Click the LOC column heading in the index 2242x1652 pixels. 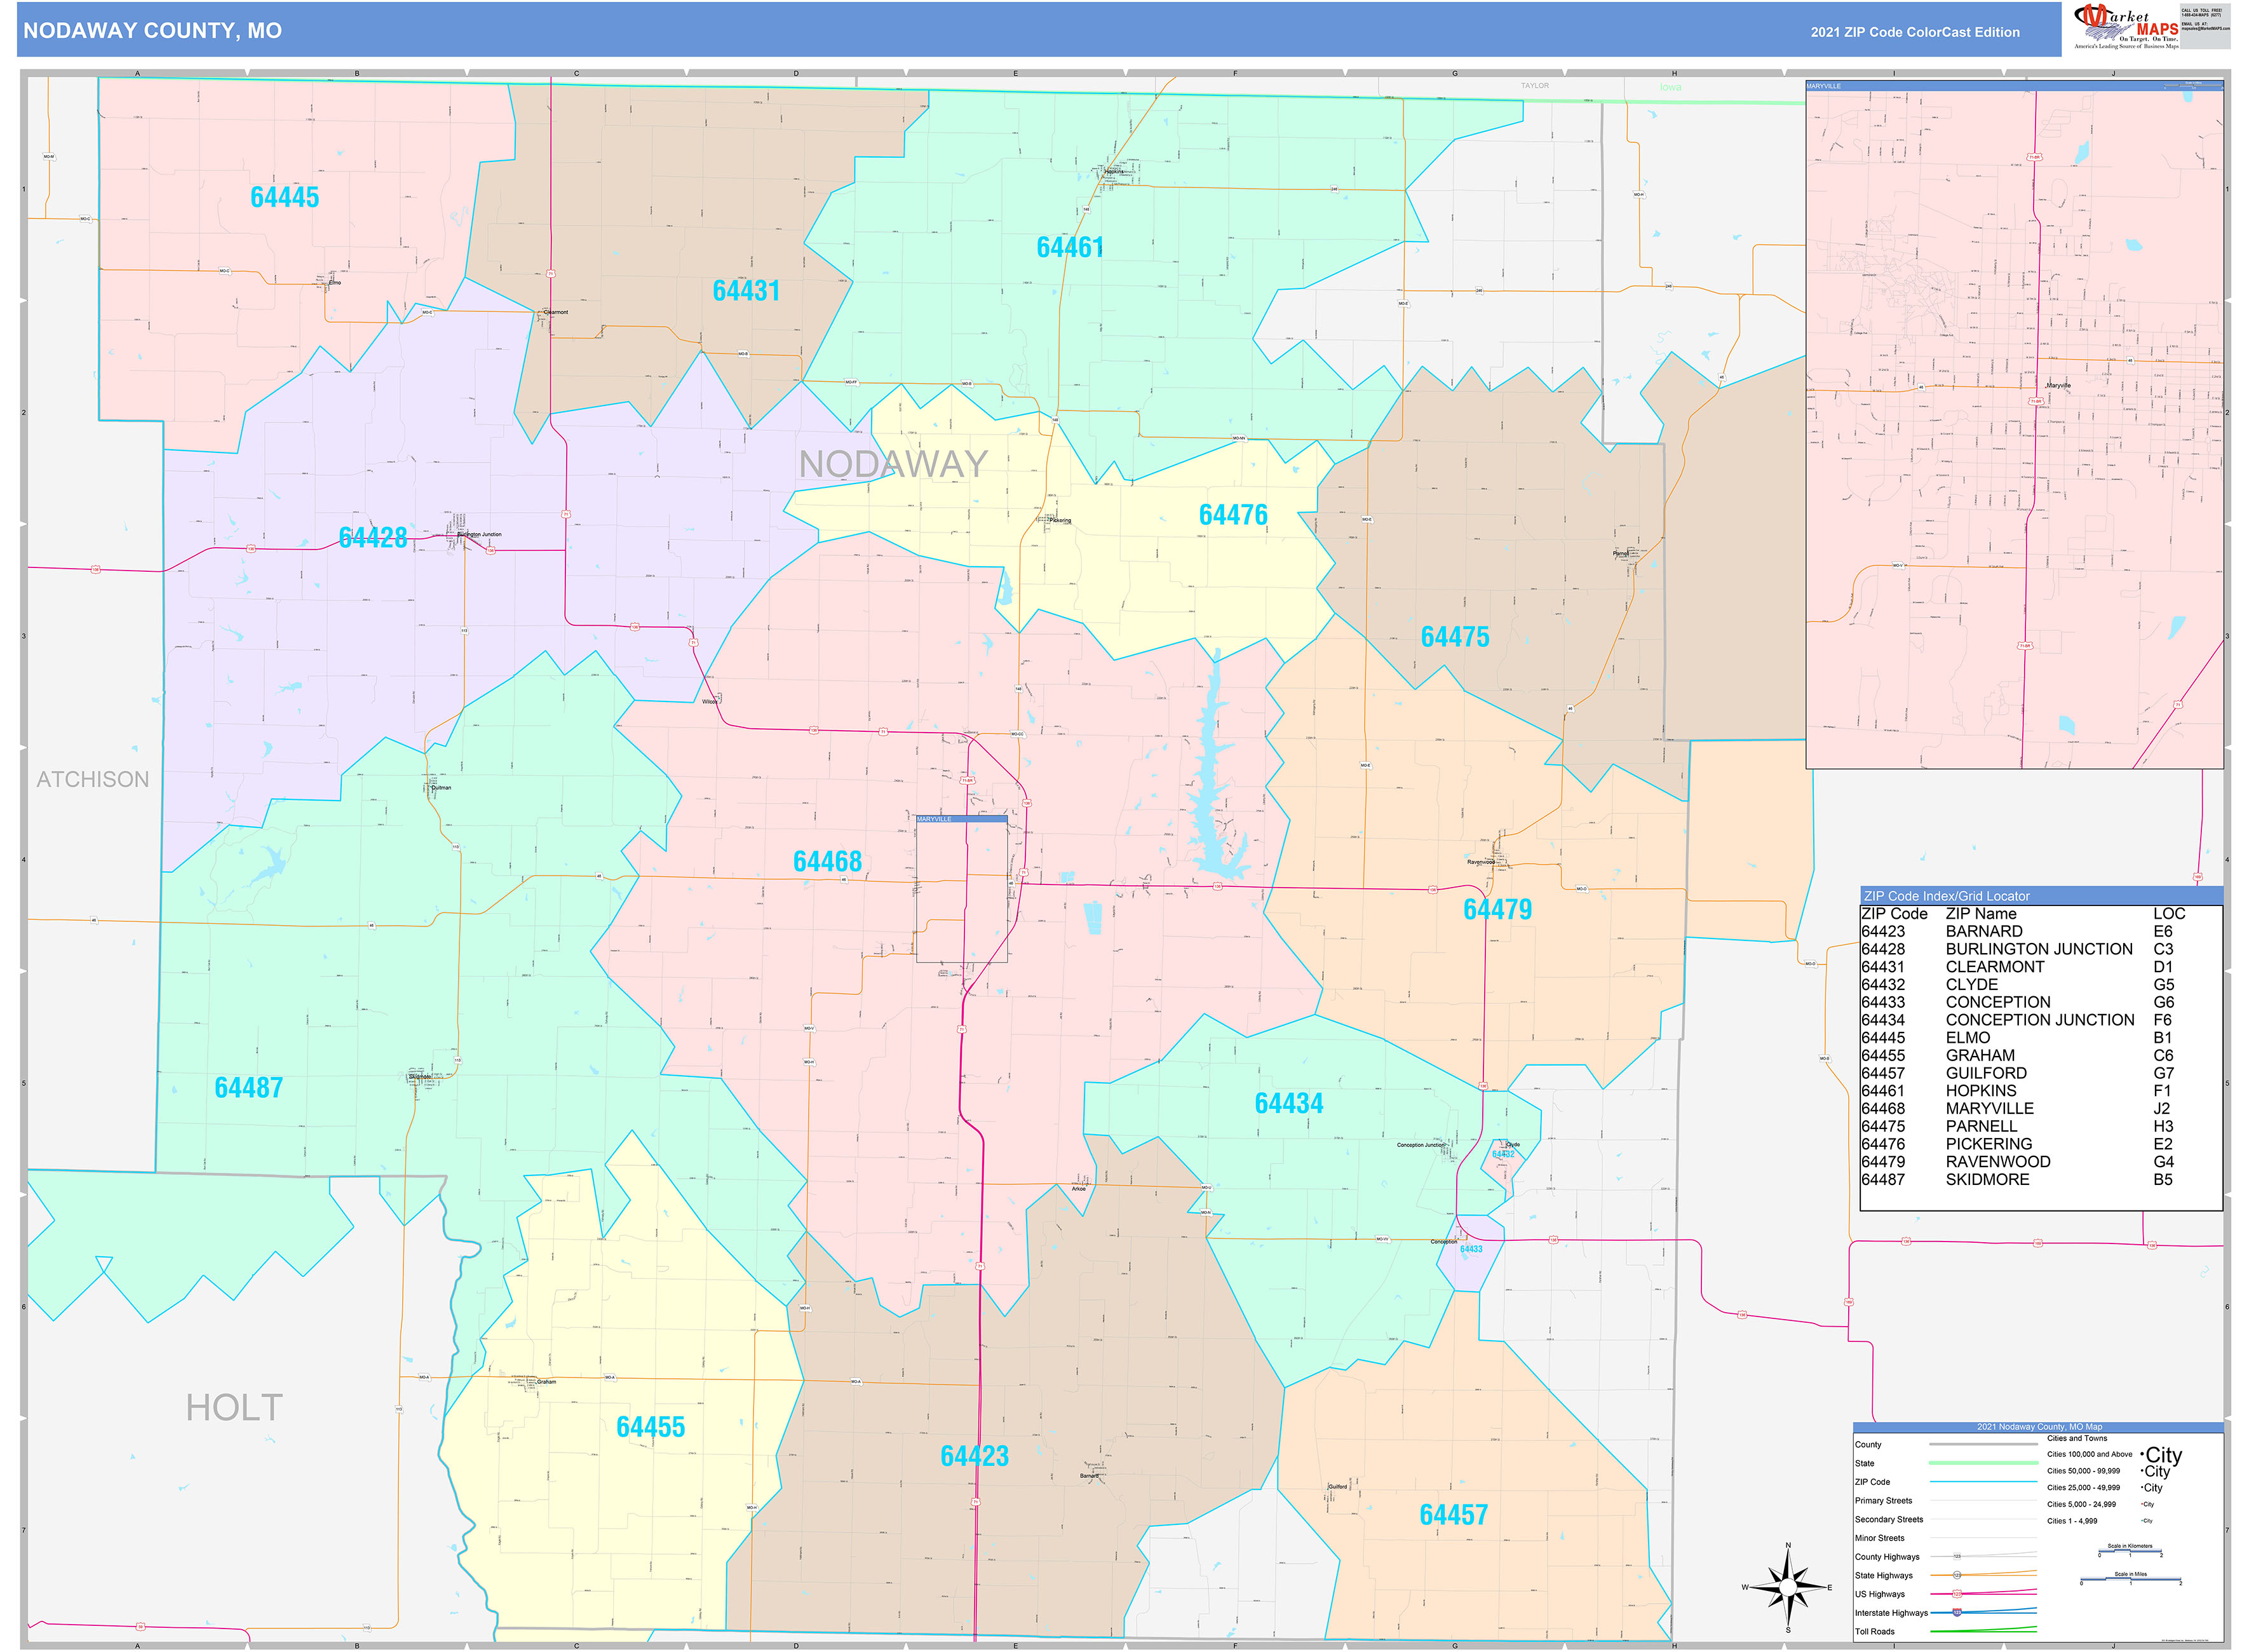[x=2169, y=914]
